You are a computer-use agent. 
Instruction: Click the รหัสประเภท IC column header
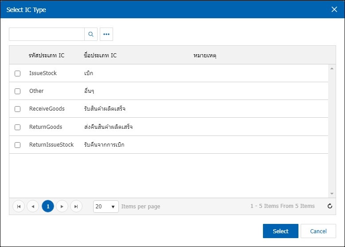pos(47,55)
